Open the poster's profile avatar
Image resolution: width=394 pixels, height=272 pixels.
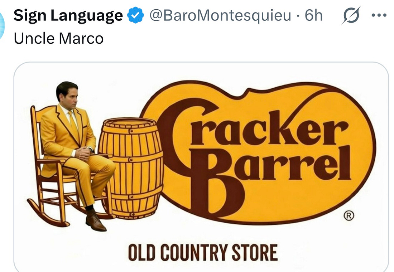tap(2, 25)
